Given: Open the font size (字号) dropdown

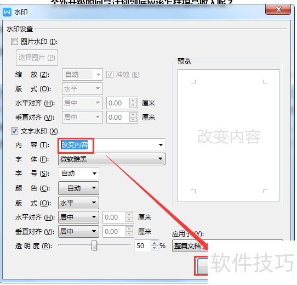Looking at the screenshot, I should tap(78, 173).
